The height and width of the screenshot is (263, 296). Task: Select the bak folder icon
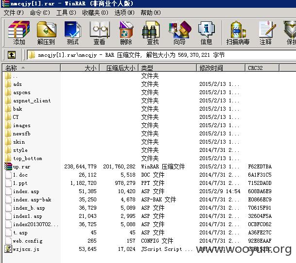(x=8, y=109)
